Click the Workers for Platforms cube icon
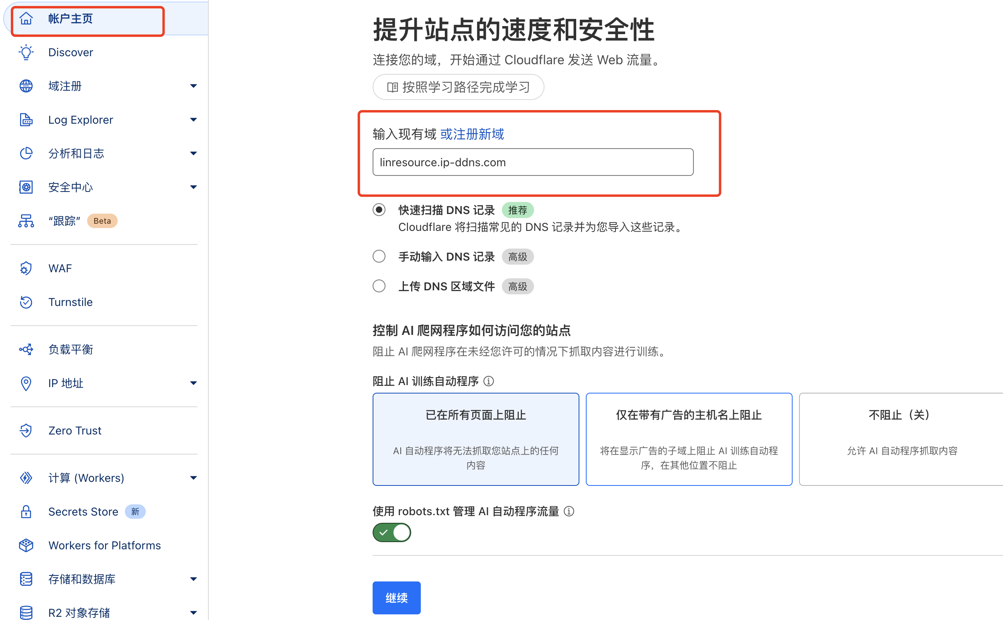Viewport: 1003px width, 620px height. 26,545
